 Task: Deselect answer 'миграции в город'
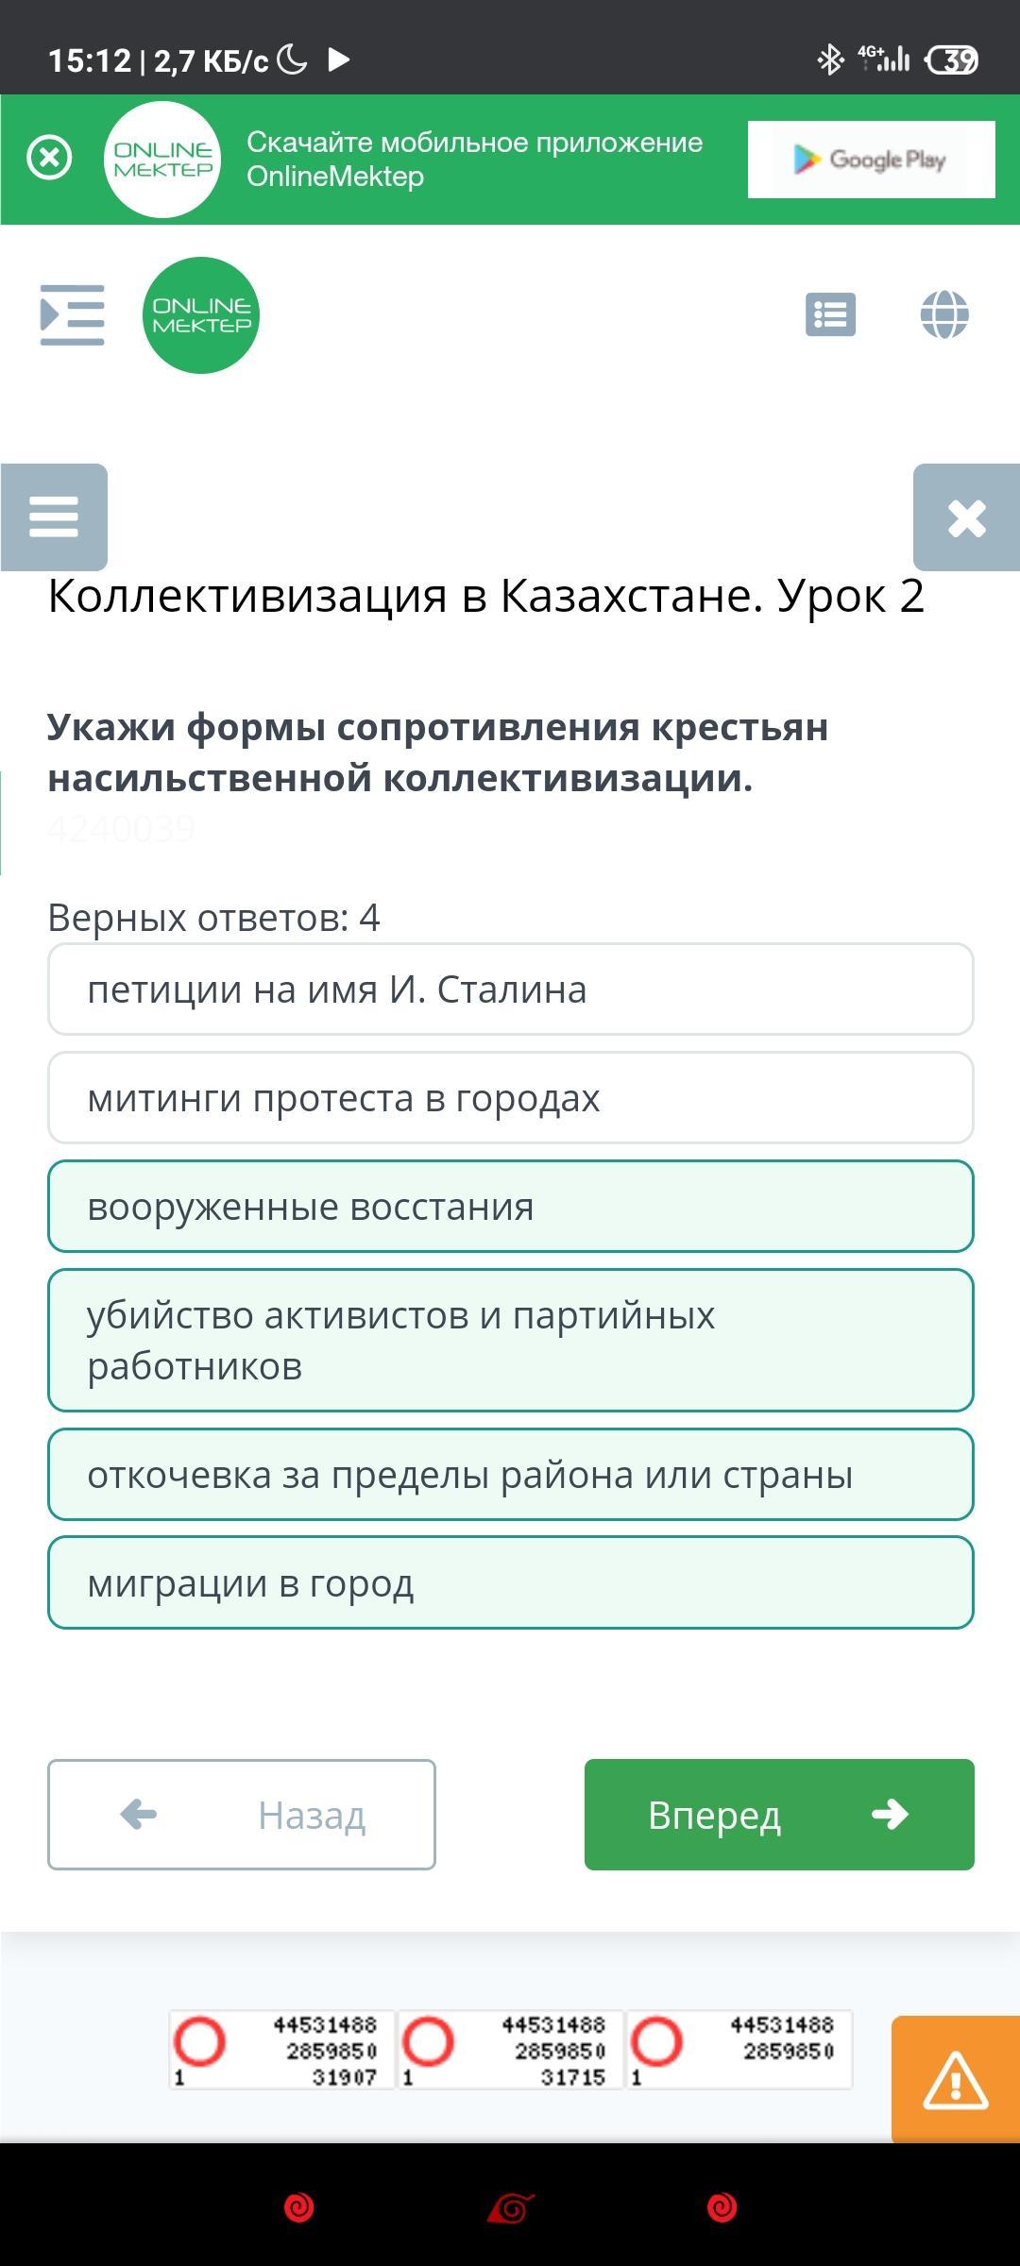point(510,1583)
